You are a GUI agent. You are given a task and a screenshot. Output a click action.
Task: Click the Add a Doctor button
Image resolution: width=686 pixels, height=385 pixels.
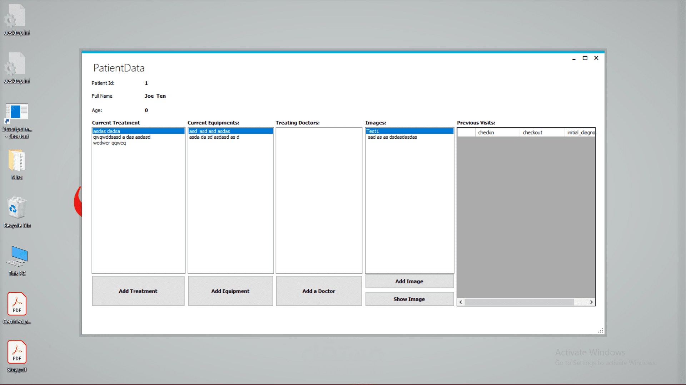point(319,291)
